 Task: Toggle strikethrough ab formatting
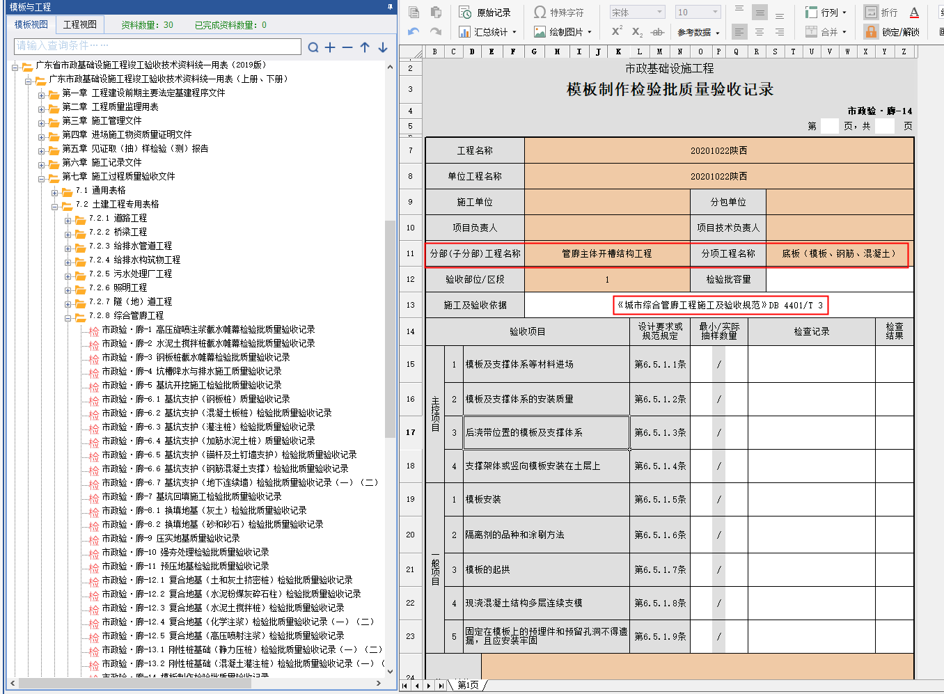[657, 32]
